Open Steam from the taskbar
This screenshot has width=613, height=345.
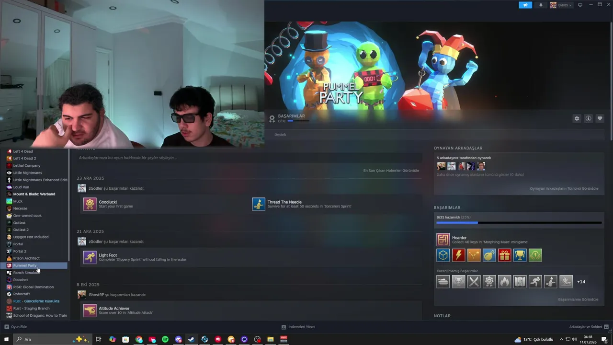(191, 339)
